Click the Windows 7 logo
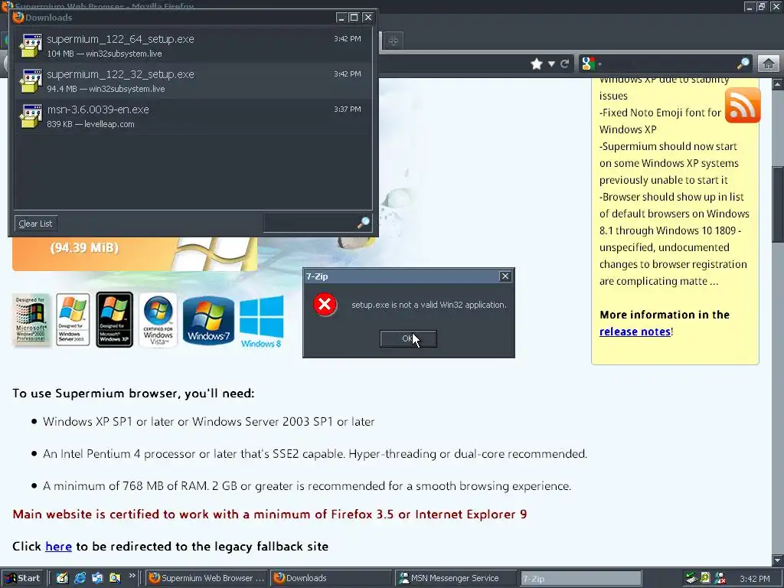784x588 pixels. [x=208, y=321]
